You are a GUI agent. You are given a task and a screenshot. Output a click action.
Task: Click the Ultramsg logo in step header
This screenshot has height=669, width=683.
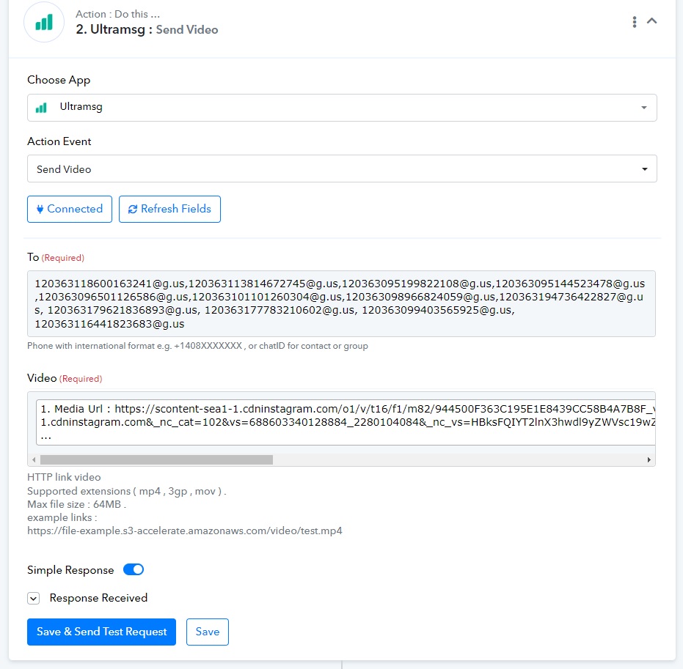click(x=44, y=22)
